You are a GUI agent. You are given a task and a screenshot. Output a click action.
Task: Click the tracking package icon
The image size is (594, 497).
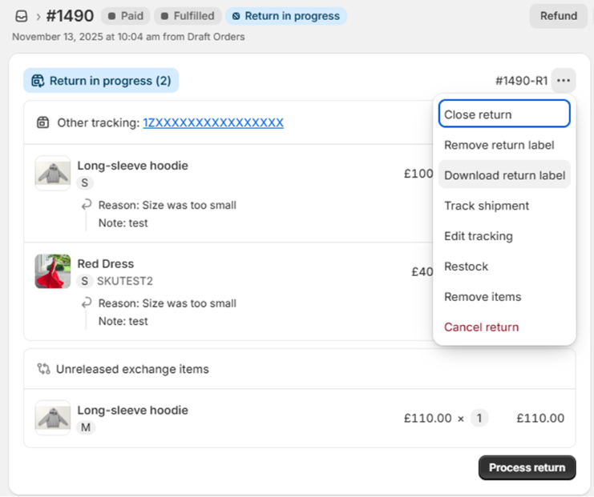(43, 122)
